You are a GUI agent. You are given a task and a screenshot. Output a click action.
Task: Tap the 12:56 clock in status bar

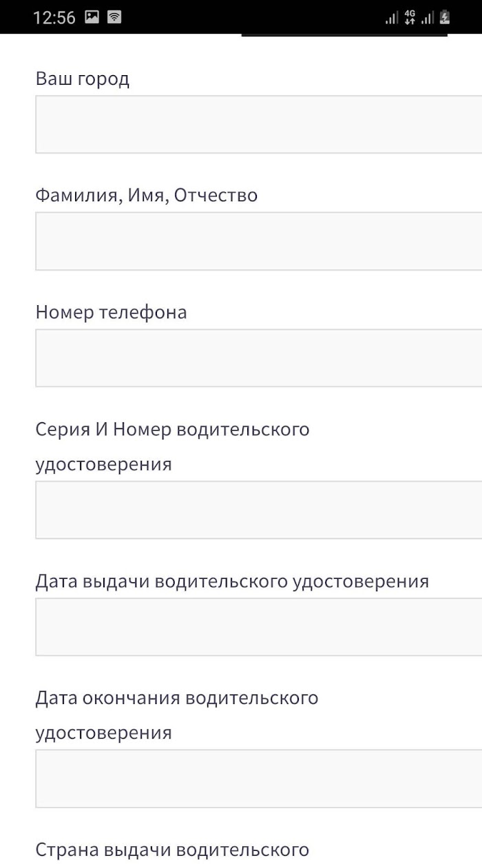(54, 18)
